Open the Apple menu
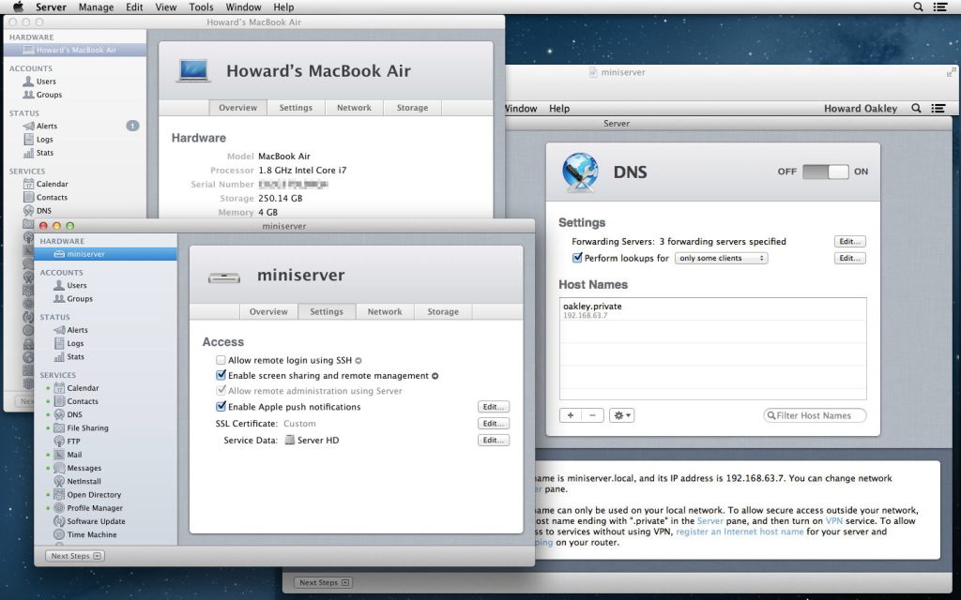Viewport: 961px width, 600px height. [18, 7]
